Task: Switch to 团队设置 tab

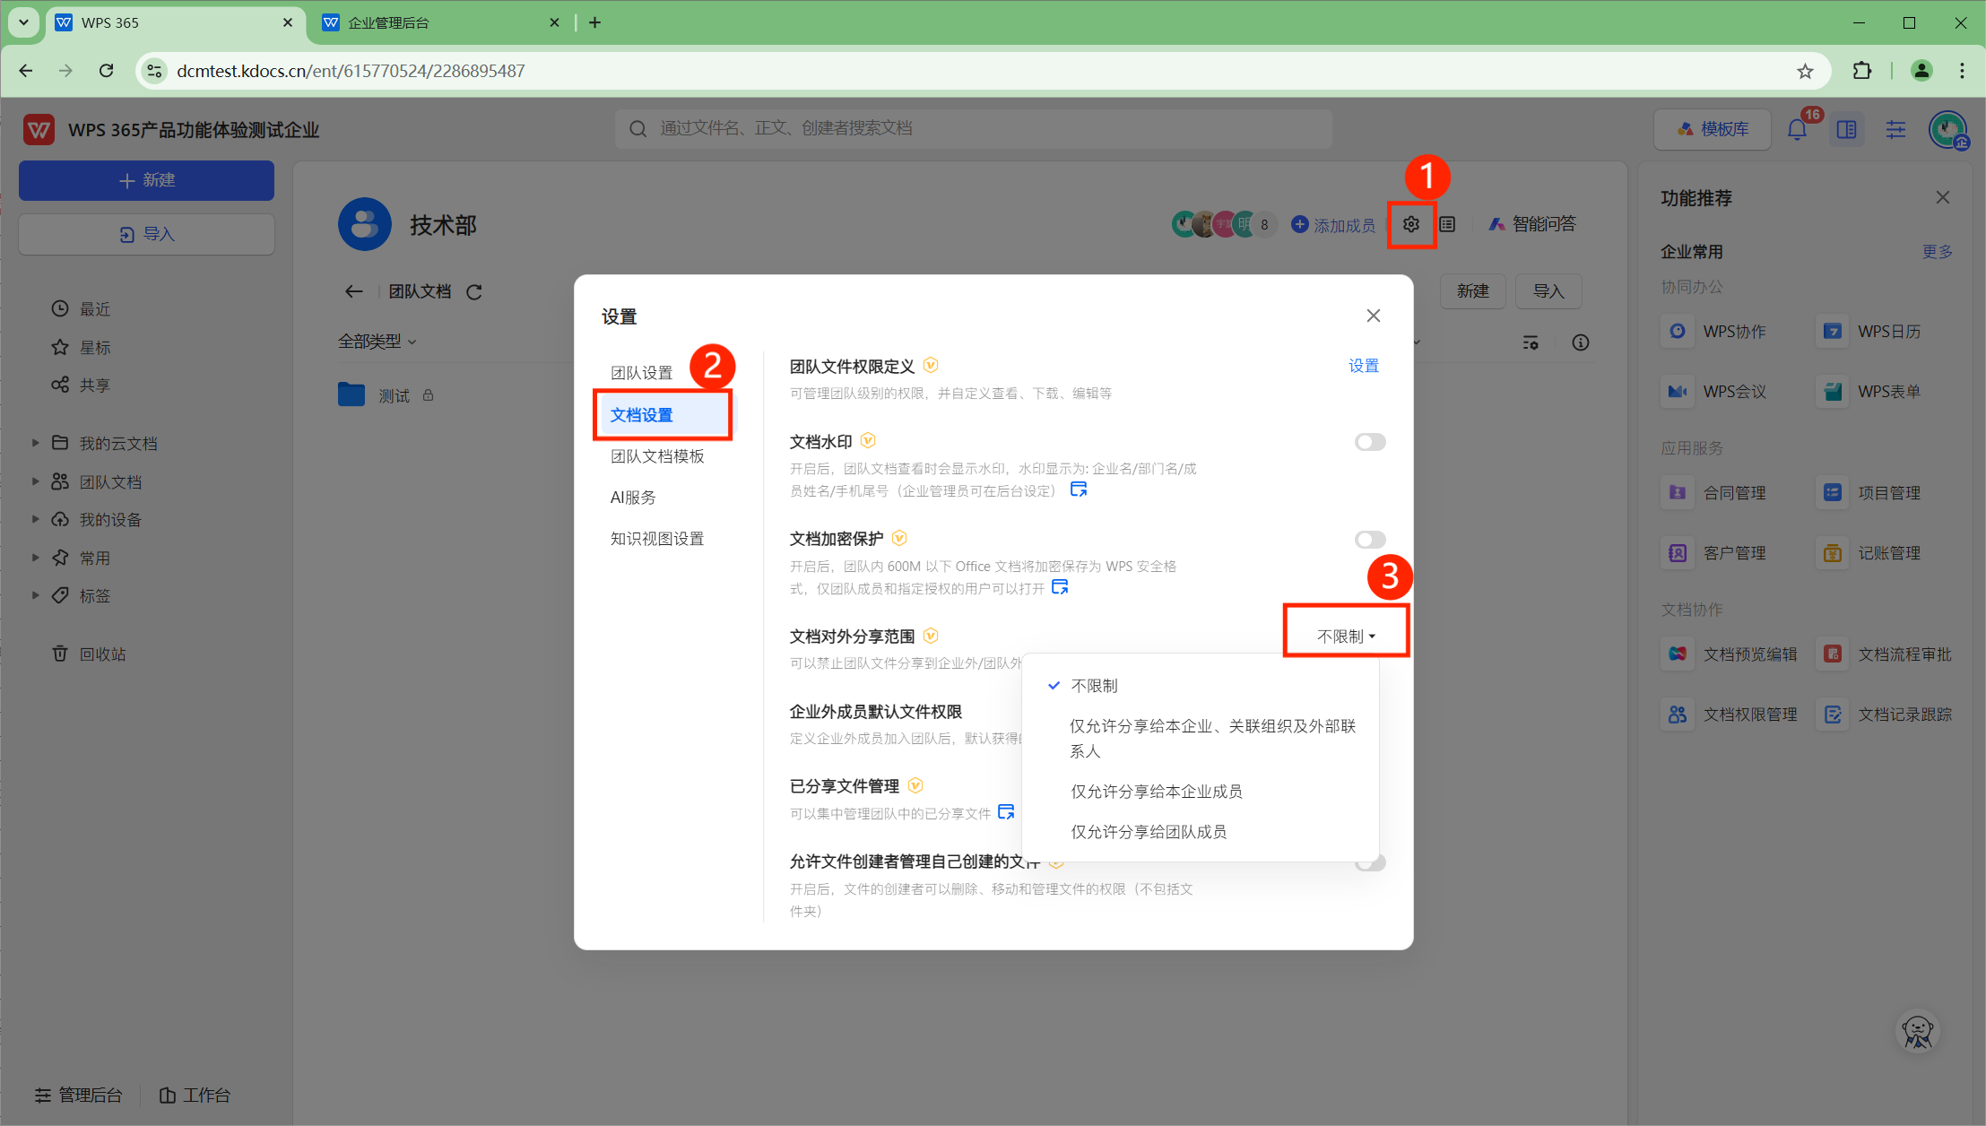Action: (642, 373)
